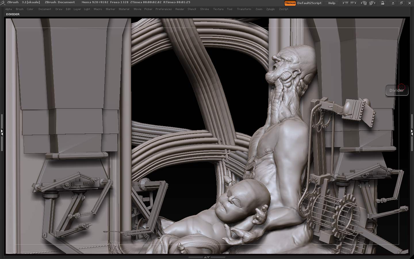Open the Color menu
This screenshot has width=414, height=259.
[30, 9]
